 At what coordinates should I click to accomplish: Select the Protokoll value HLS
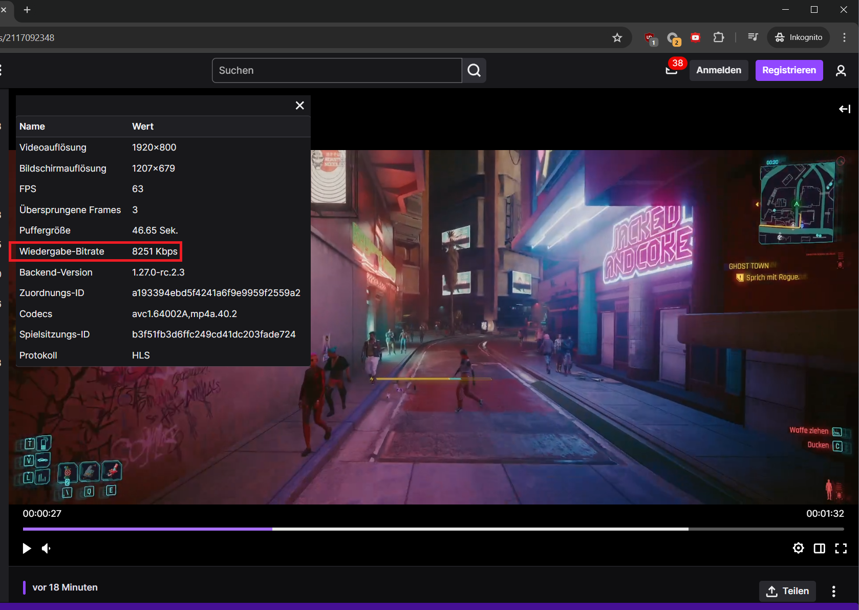click(141, 355)
